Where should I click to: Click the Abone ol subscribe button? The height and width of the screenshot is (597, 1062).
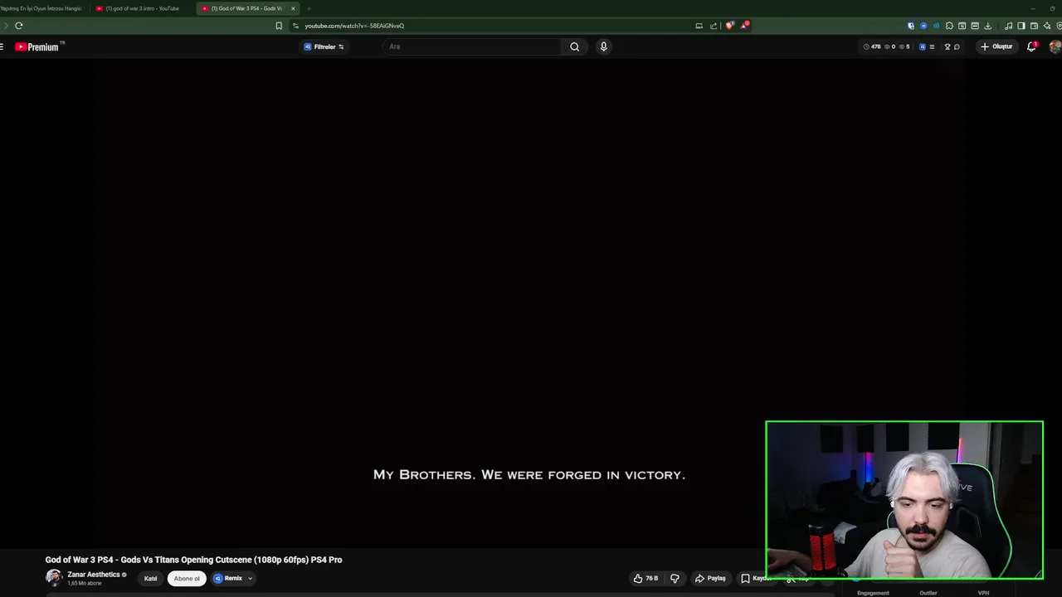pyautogui.click(x=187, y=579)
